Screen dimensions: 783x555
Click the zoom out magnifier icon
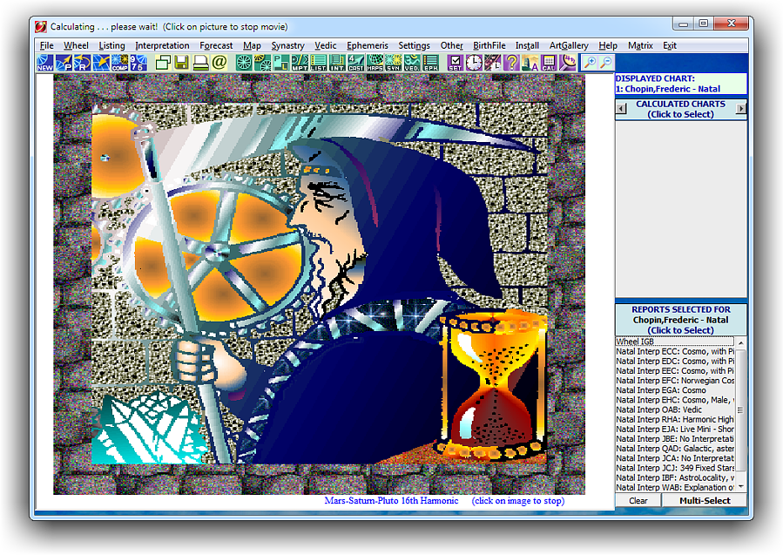(x=605, y=63)
